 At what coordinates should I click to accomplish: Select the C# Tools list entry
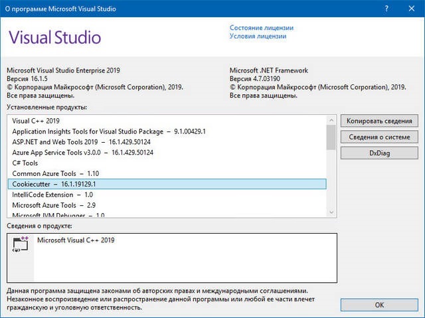coord(25,163)
